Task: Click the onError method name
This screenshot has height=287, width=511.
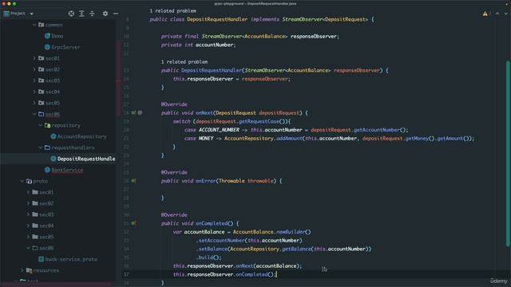Action: (206, 181)
